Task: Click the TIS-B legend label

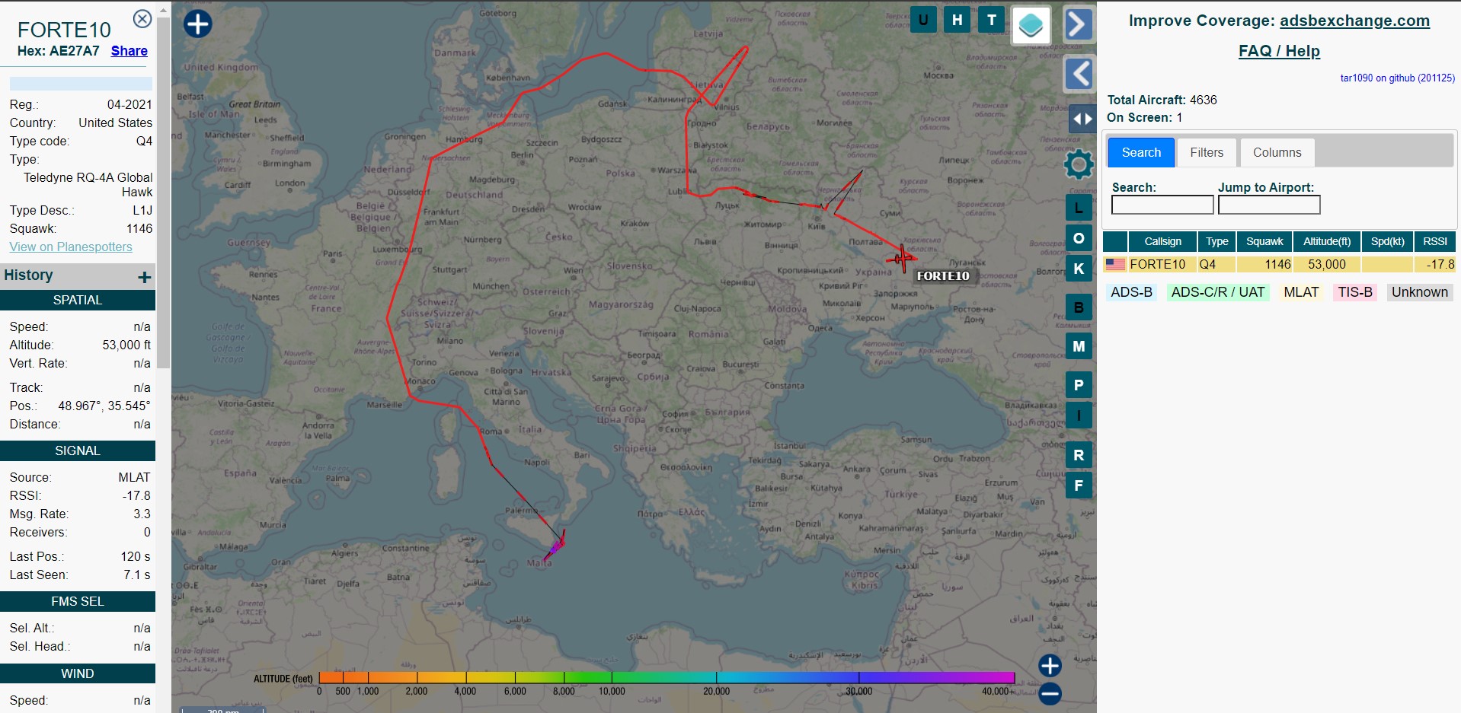Action: pyautogui.click(x=1355, y=292)
